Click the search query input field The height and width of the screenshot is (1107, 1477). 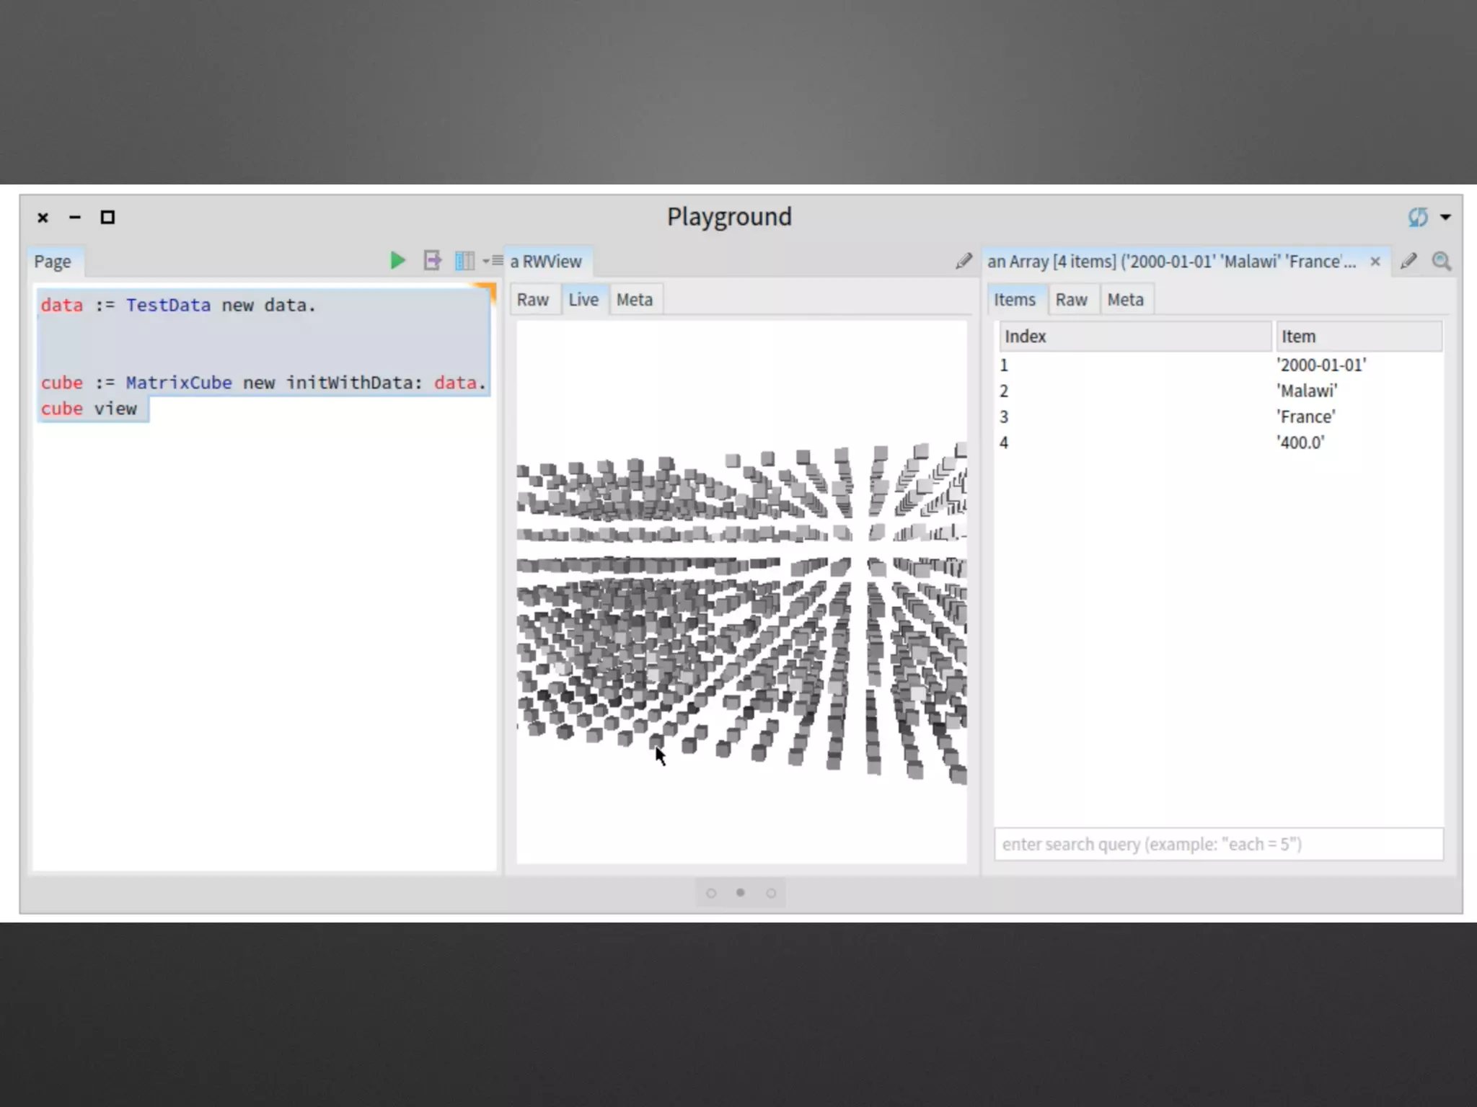[1218, 844]
